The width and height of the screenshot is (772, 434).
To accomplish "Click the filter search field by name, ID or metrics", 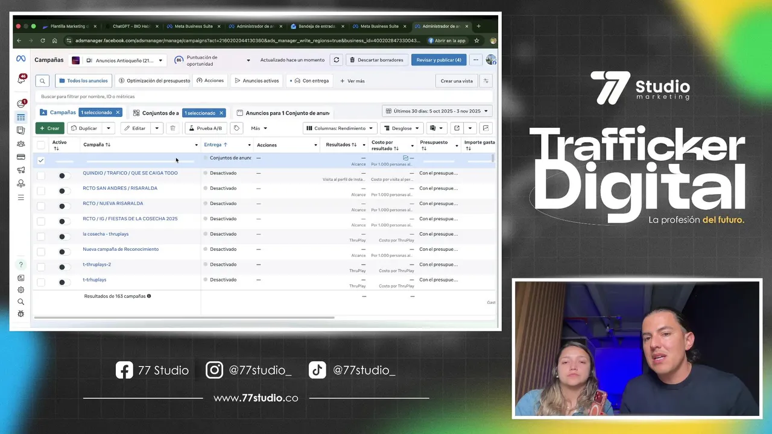I will (x=263, y=96).
